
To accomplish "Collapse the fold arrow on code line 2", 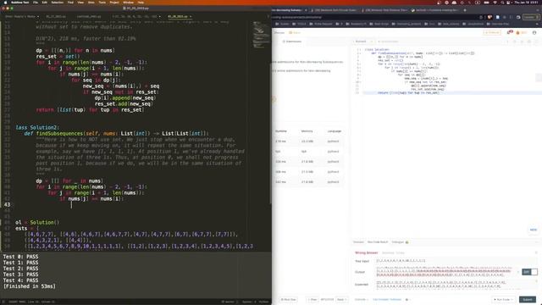I will coord(361,53).
